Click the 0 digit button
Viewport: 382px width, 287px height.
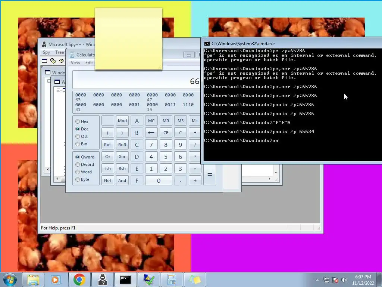pos(159,180)
